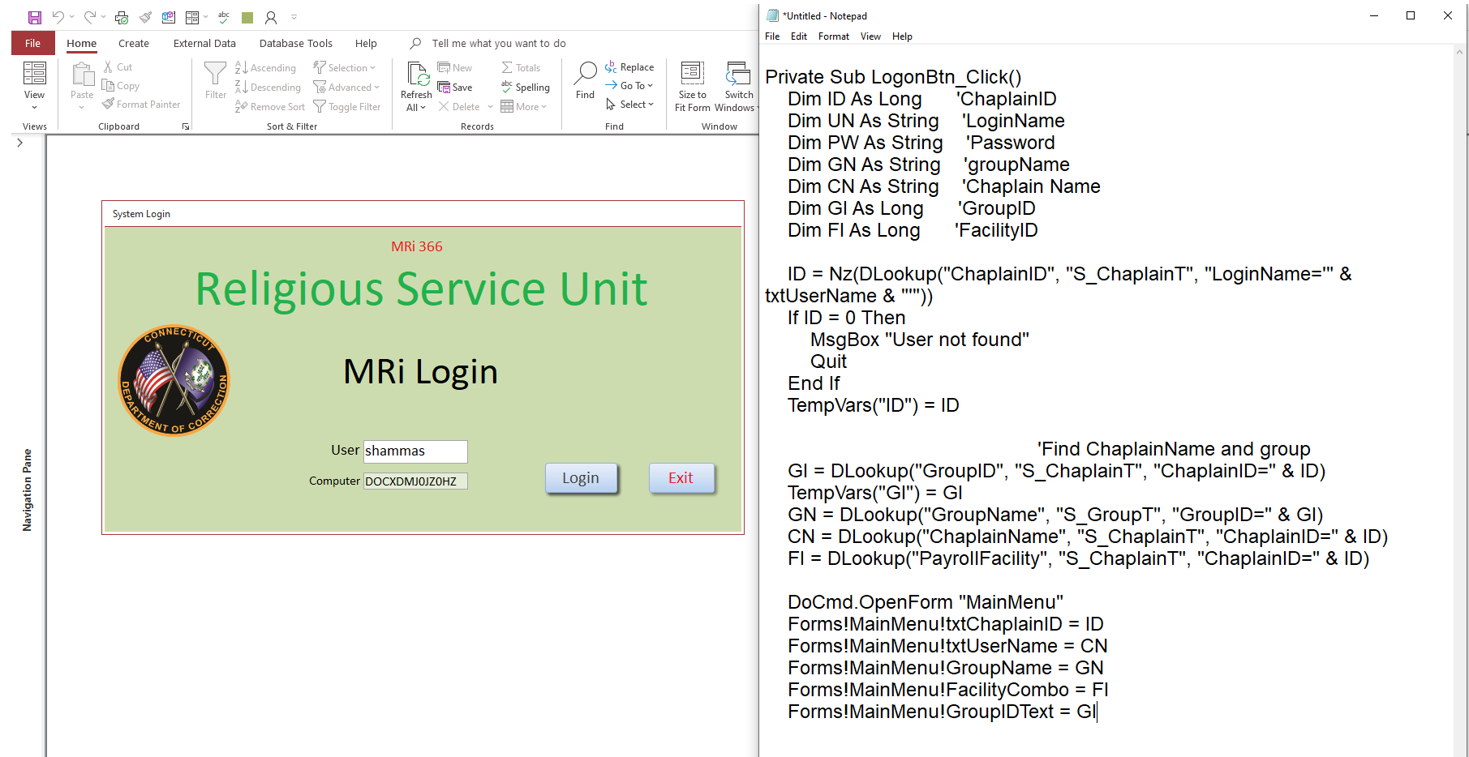Open Notepad's Format menu
1469x757 pixels.
(833, 36)
